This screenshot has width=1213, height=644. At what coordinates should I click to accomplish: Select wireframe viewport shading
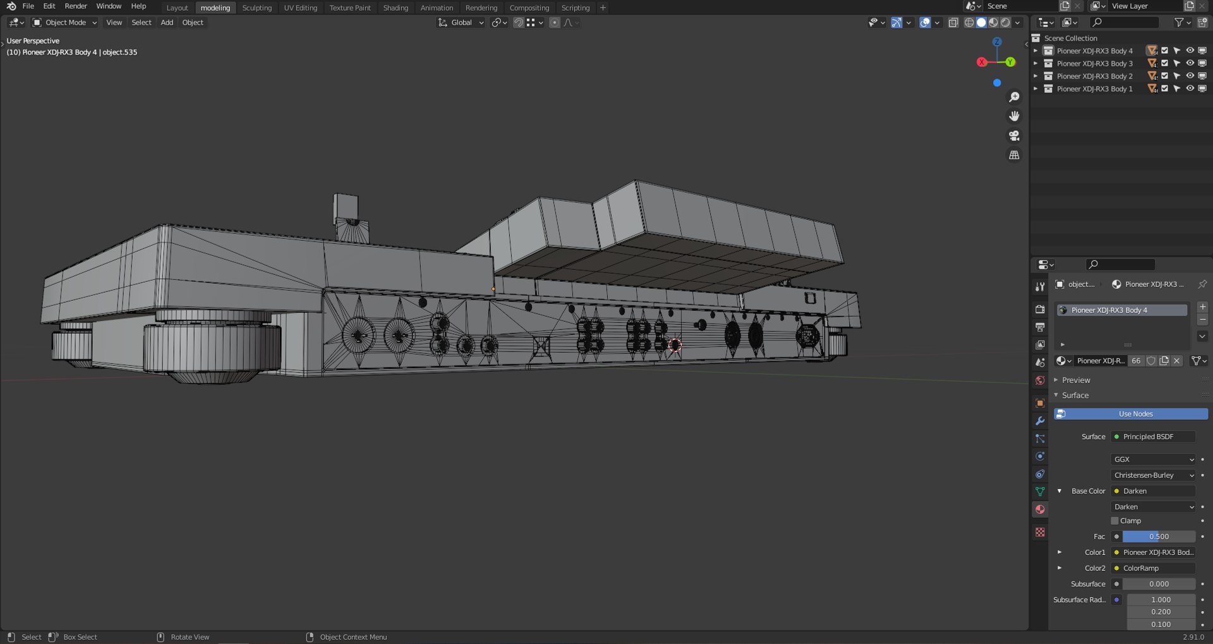(x=969, y=22)
